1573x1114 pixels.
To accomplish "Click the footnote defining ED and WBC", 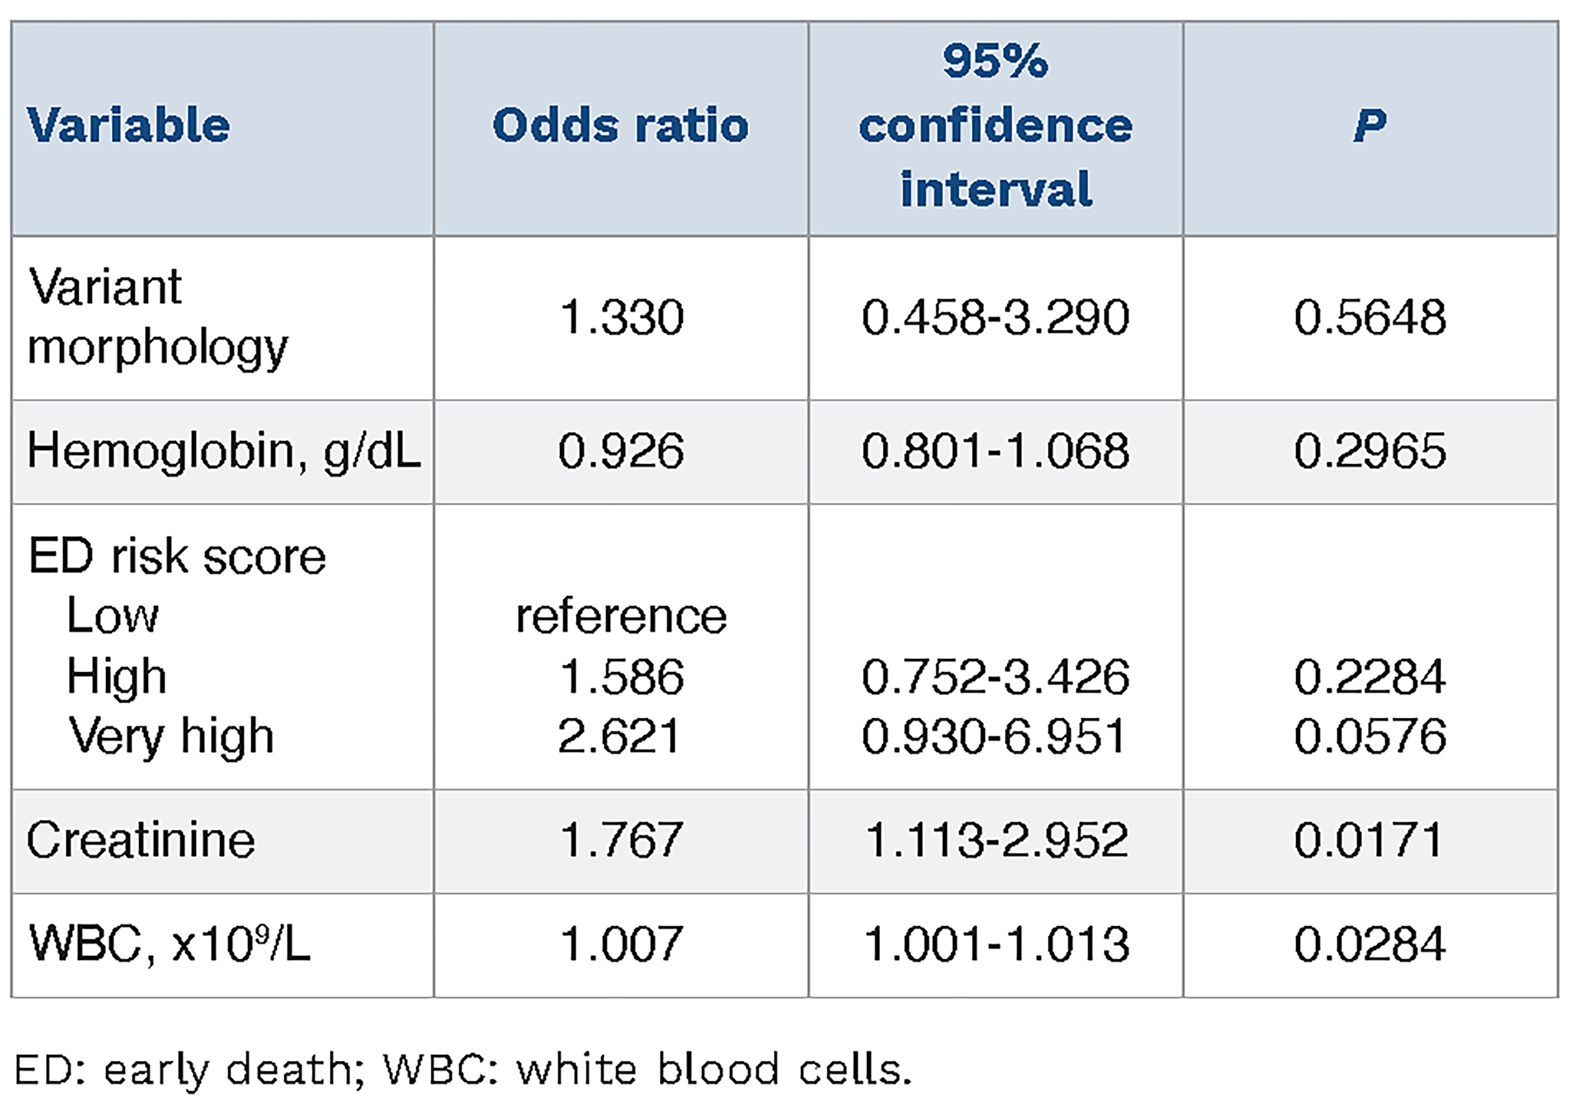I will coord(463,1070).
